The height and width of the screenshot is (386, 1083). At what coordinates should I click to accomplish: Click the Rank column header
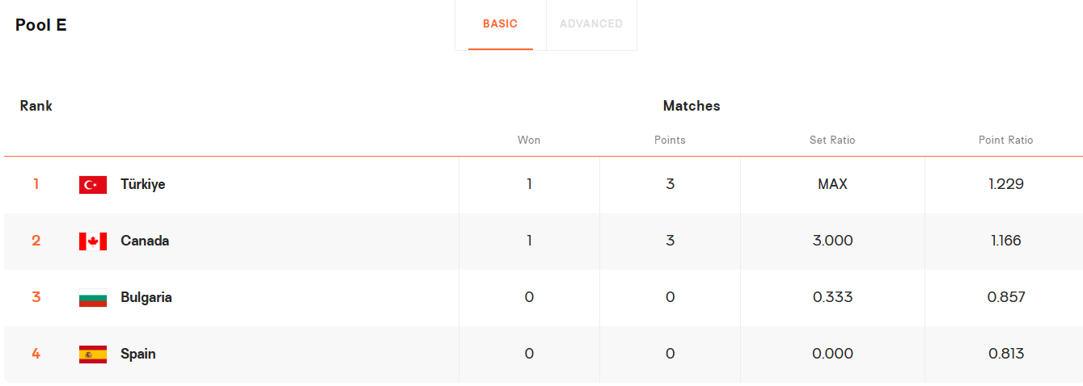point(36,106)
